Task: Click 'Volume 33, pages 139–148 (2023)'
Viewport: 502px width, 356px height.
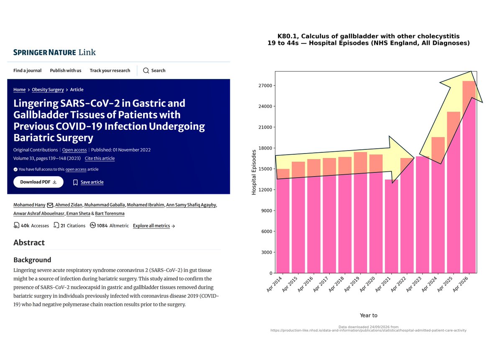Action: point(47,159)
